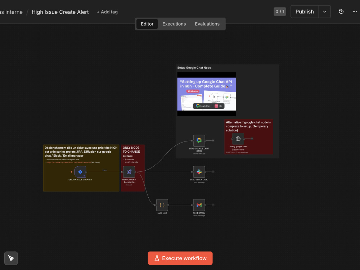Click the 0 / 1 counter badge
This screenshot has height=270, width=360.
(280, 12)
